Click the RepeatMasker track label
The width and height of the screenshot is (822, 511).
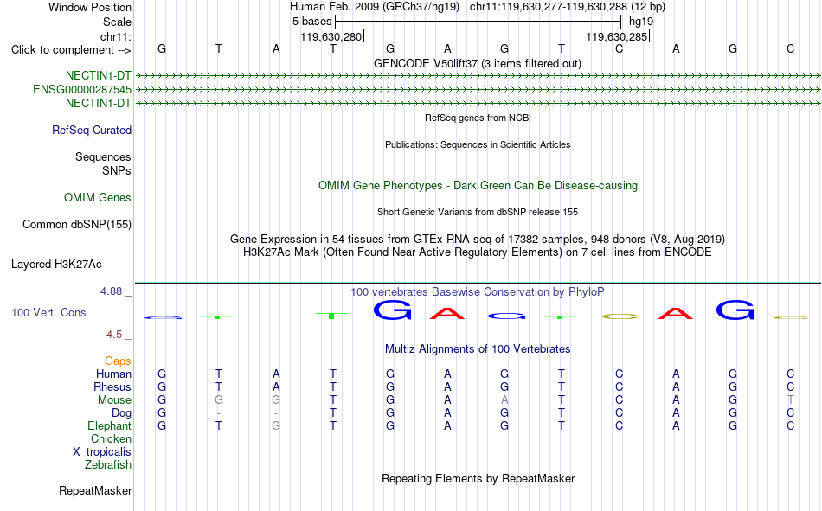[x=95, y=490]
